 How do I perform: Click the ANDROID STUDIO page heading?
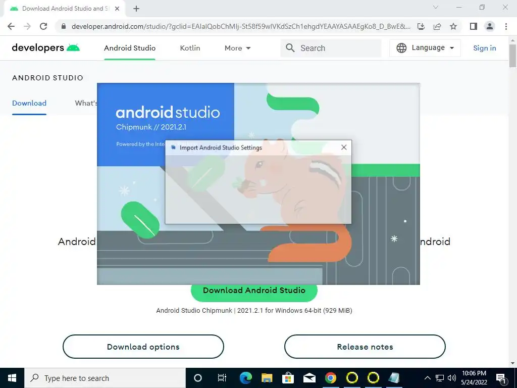[48, 78]
